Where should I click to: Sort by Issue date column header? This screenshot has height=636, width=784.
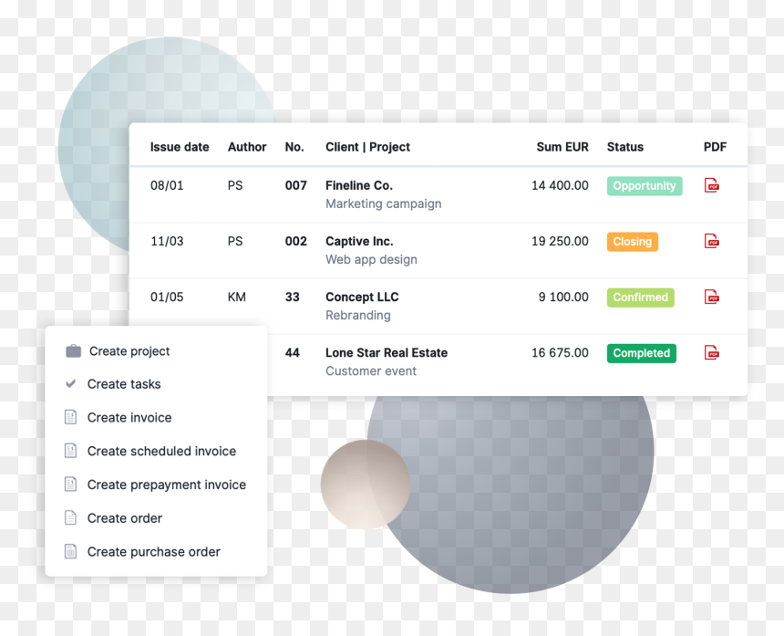coord(180,147)
